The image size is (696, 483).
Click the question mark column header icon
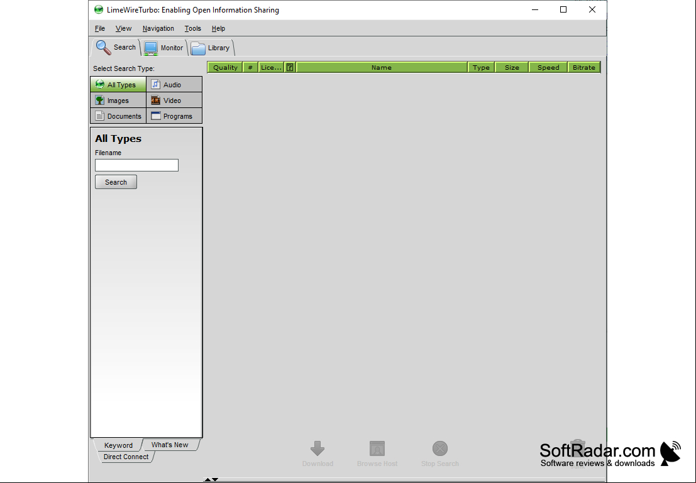click(290, 67)
